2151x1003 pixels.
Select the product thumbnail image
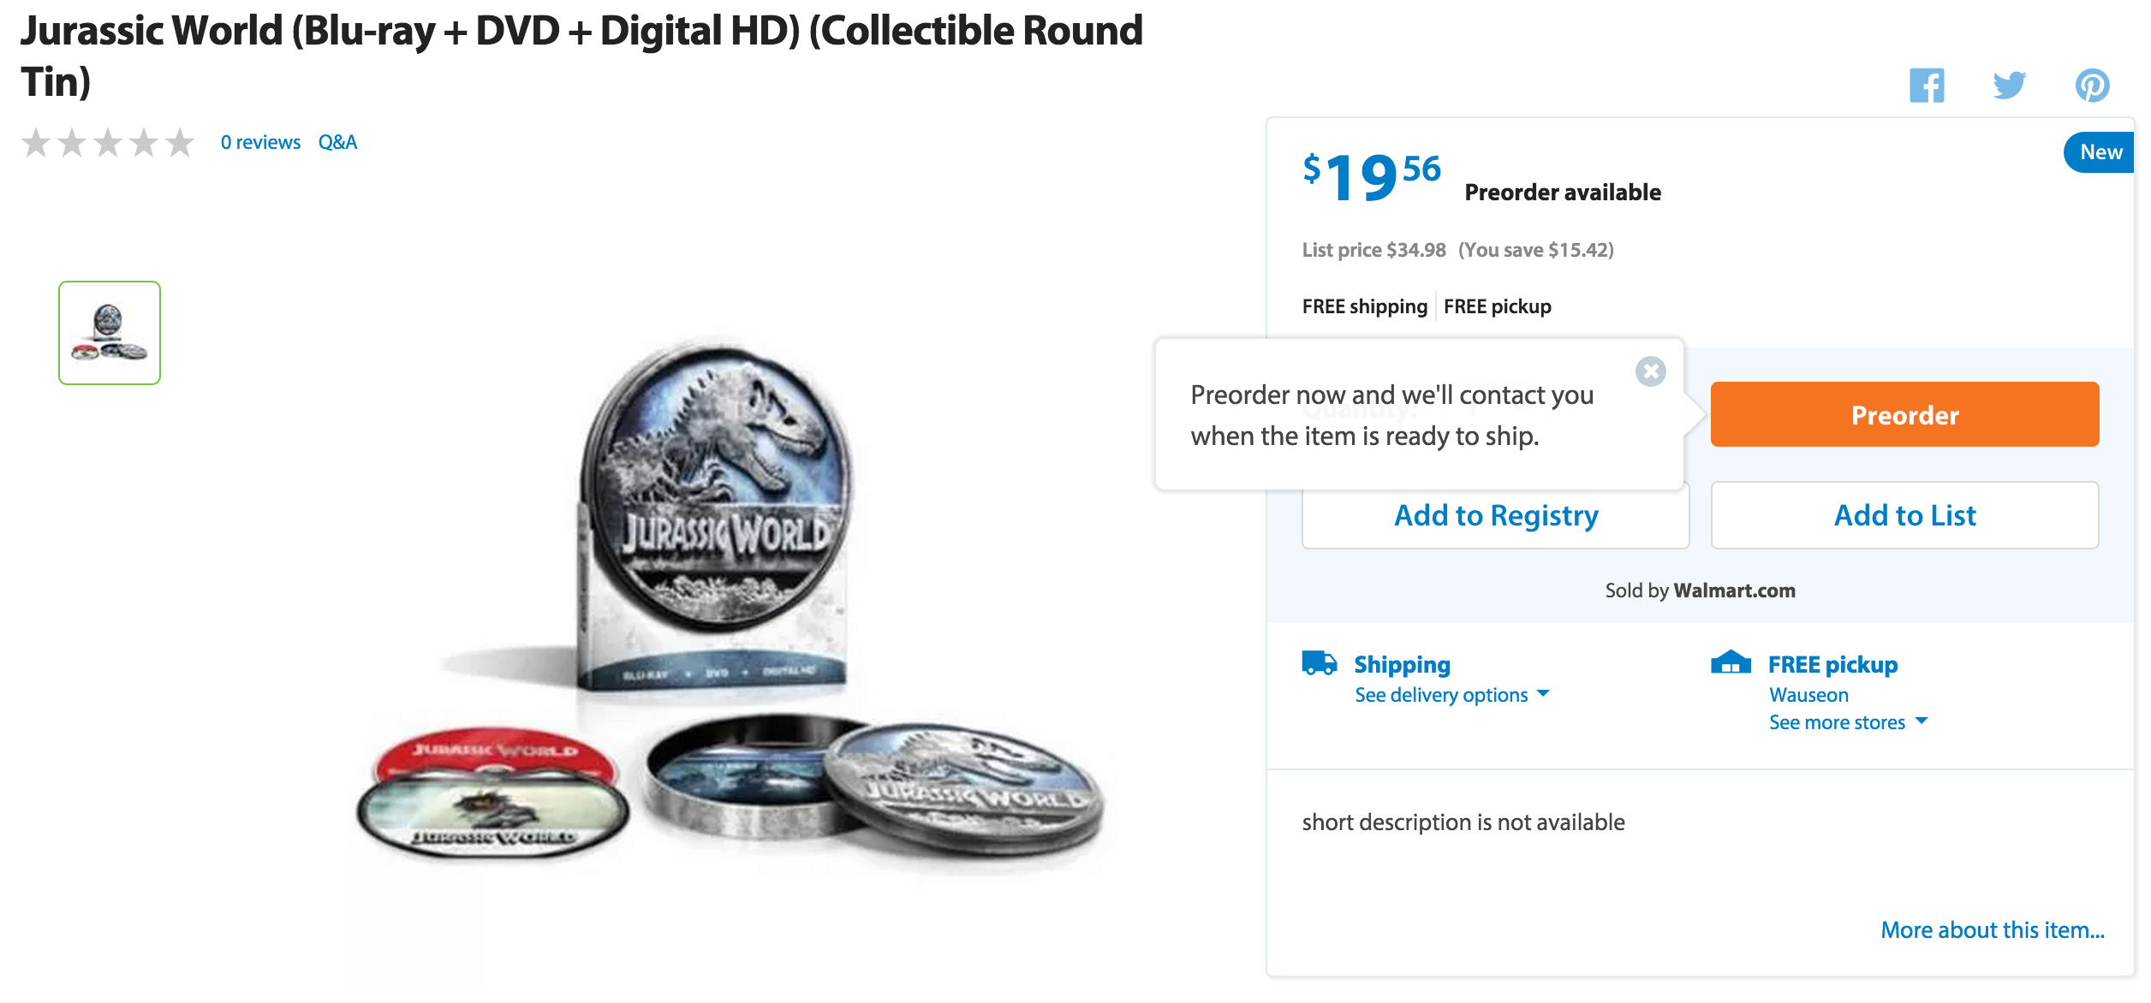(110, 333)
